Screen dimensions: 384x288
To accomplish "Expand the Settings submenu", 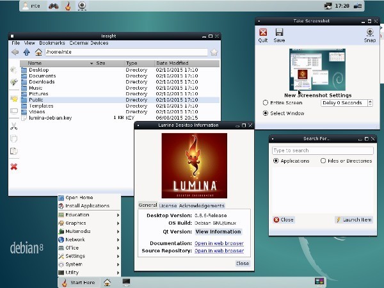I will (x=89, y=256).
